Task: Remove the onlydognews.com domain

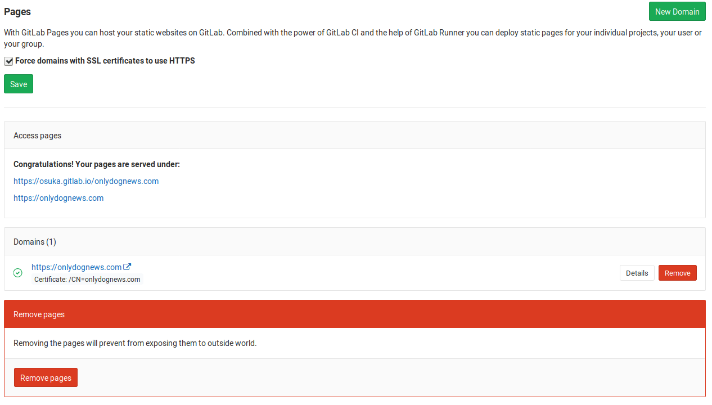Action: [677, 273]
